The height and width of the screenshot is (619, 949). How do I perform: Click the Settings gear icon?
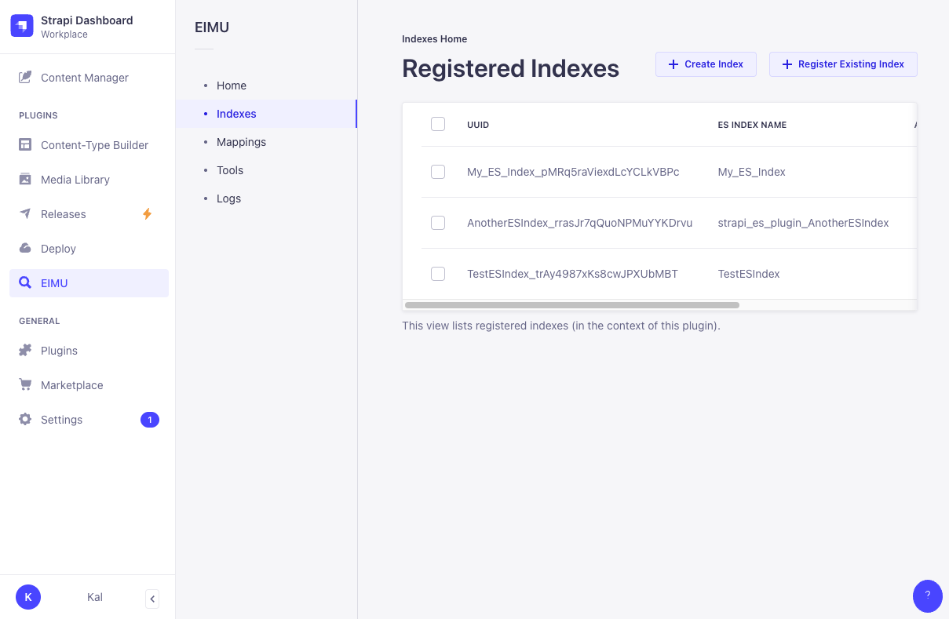25,420
